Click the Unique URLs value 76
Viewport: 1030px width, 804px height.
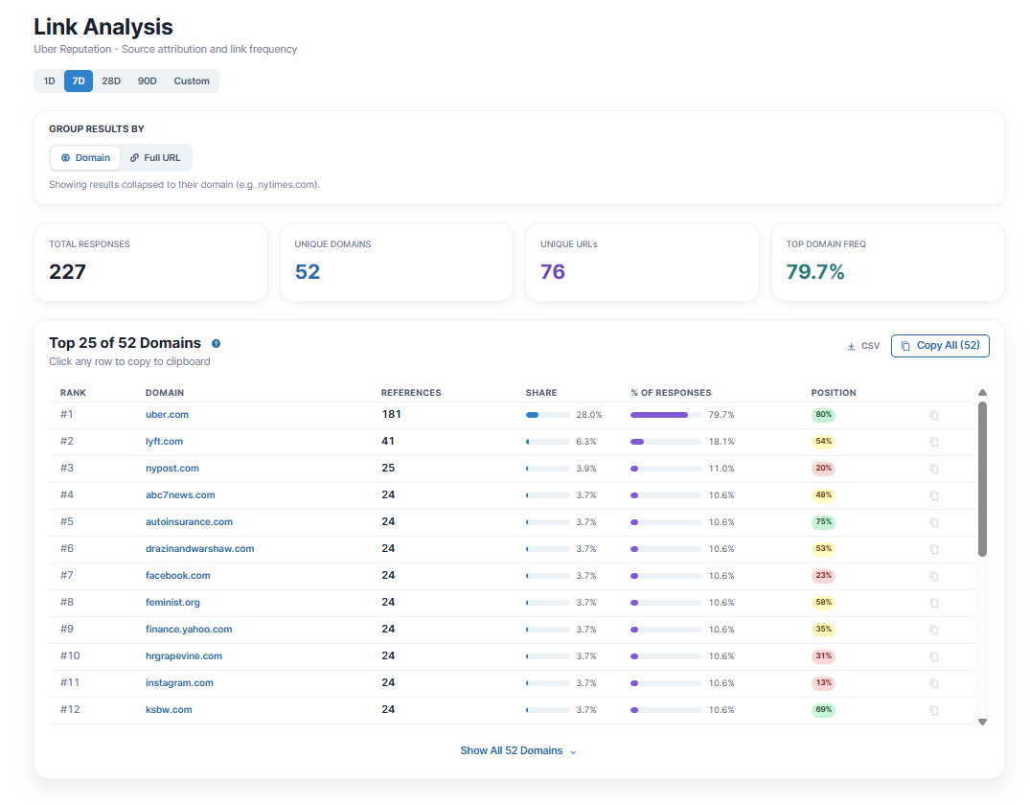553,272
